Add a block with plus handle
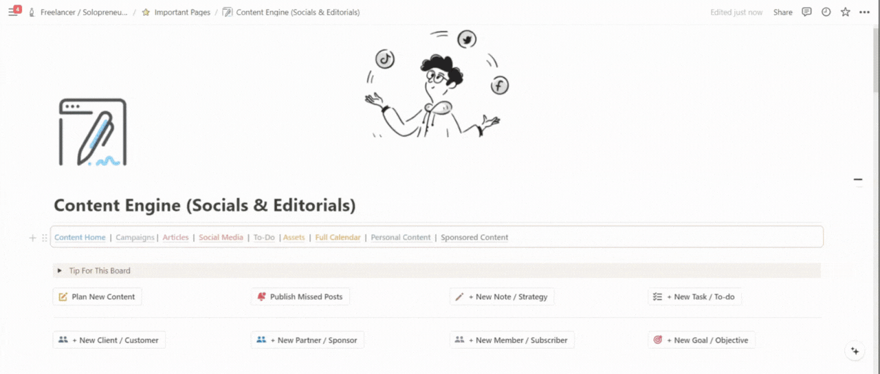 pos(32,237)
